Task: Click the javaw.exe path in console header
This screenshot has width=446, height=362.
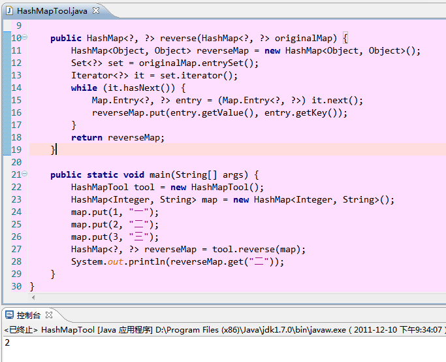Action: 251,330
